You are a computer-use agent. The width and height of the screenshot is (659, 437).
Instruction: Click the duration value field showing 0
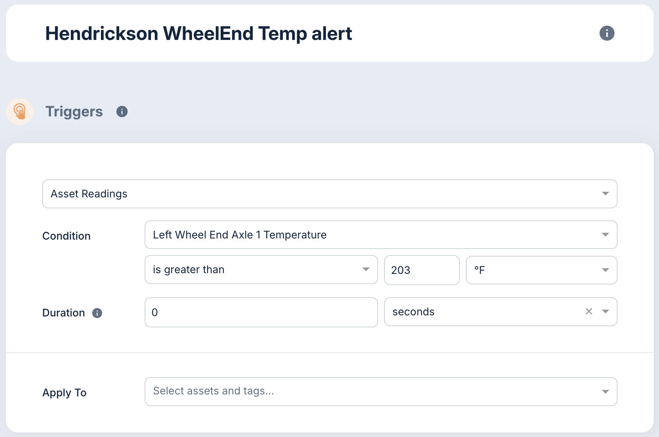261,312
